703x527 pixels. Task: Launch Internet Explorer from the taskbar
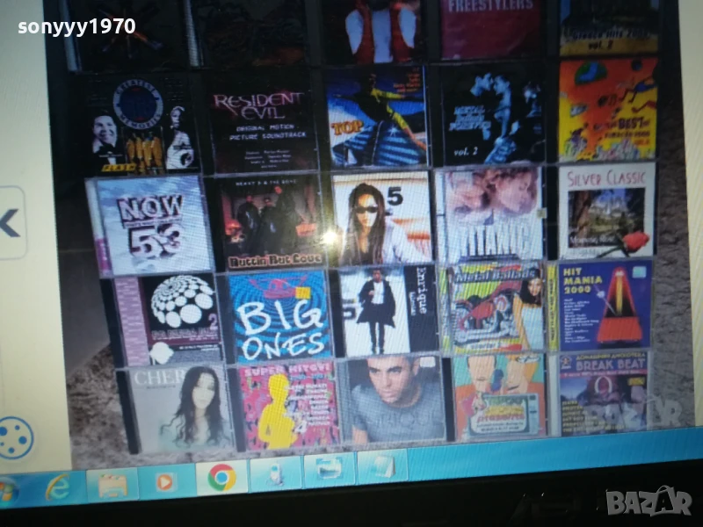coord(58,486)
